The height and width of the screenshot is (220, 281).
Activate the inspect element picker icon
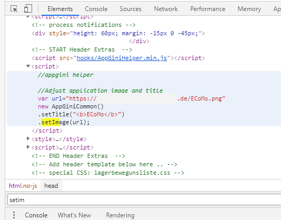(14, 8)
